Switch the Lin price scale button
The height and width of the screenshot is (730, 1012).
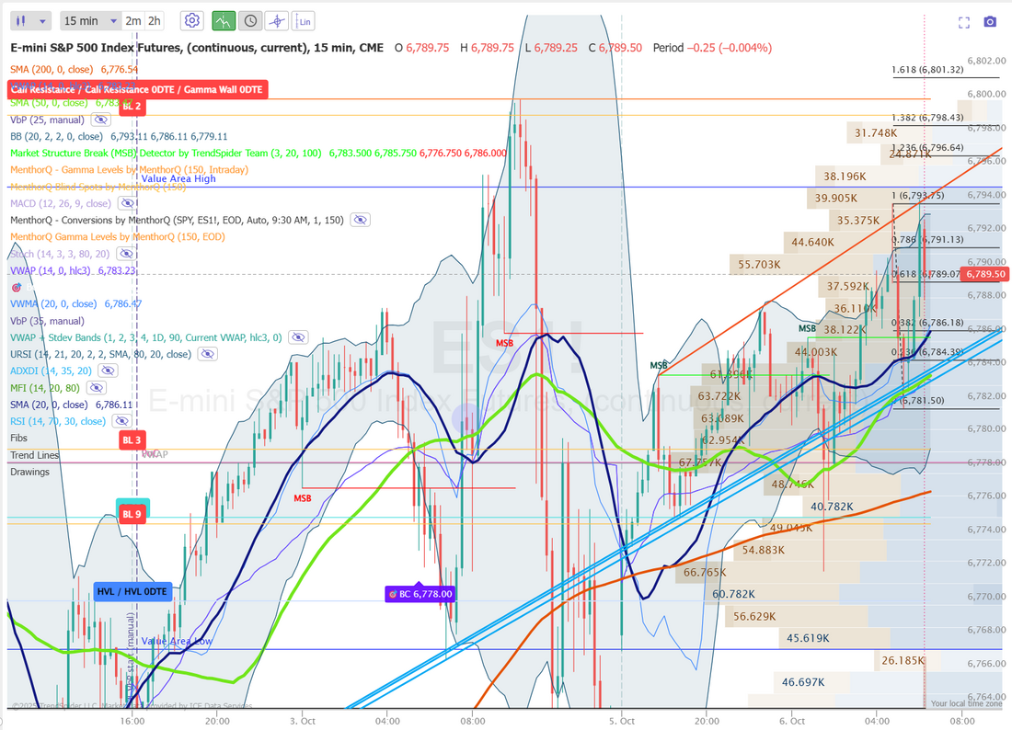coord(305,20)
